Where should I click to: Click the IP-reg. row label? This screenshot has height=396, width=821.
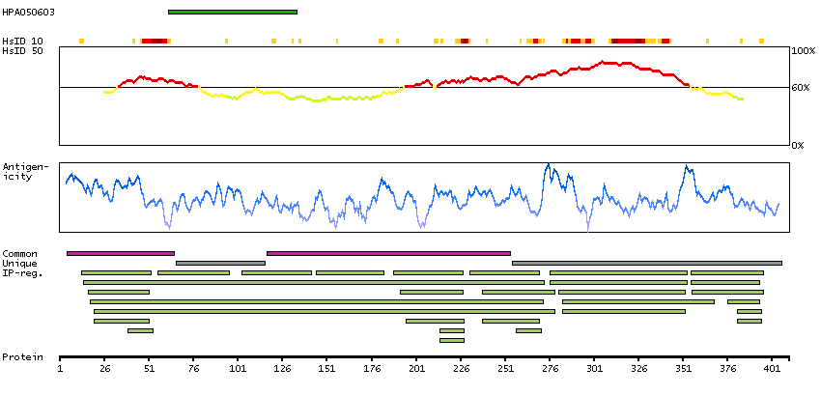(21, 272)
